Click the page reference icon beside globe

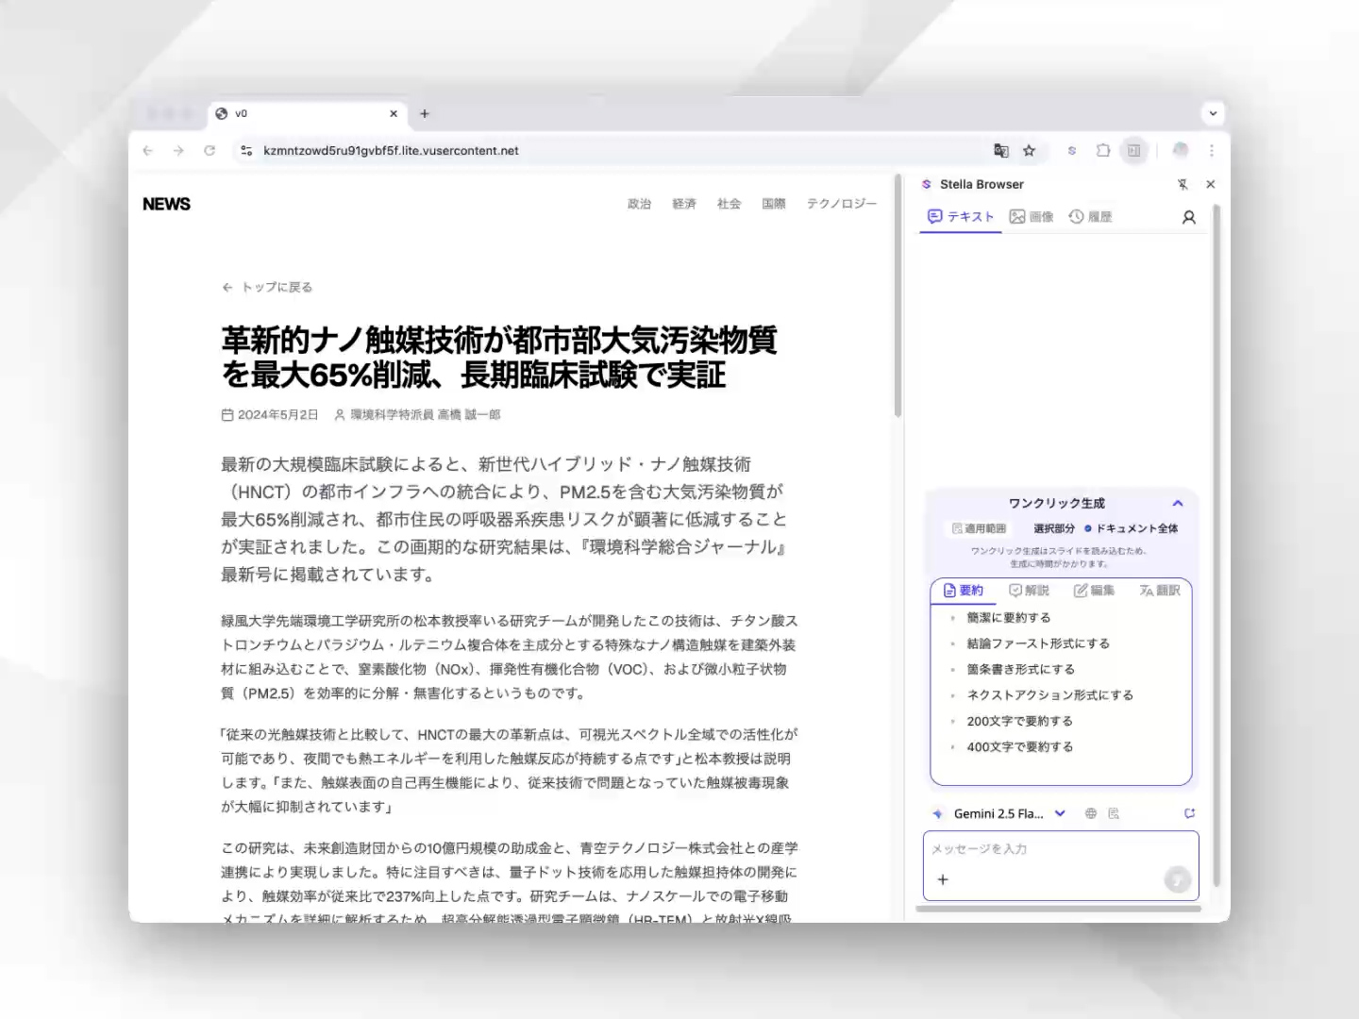click(x=1114, y=813)
